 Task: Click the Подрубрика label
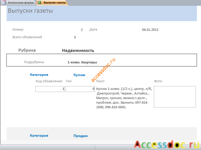point(34,62)
